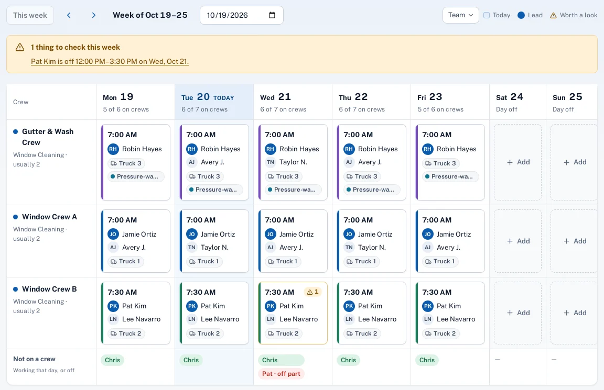Click Chris chip under Friday Not on a crew

[427, 360]
